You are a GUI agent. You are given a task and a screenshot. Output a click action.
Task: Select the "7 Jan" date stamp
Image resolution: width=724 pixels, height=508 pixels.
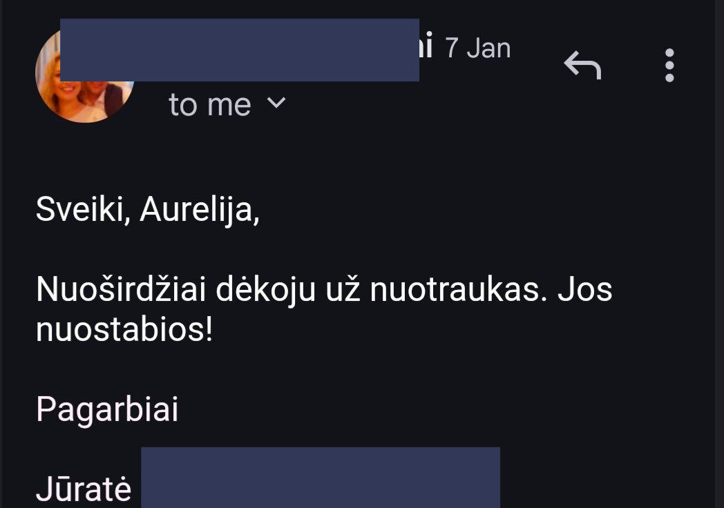point(478,48)
